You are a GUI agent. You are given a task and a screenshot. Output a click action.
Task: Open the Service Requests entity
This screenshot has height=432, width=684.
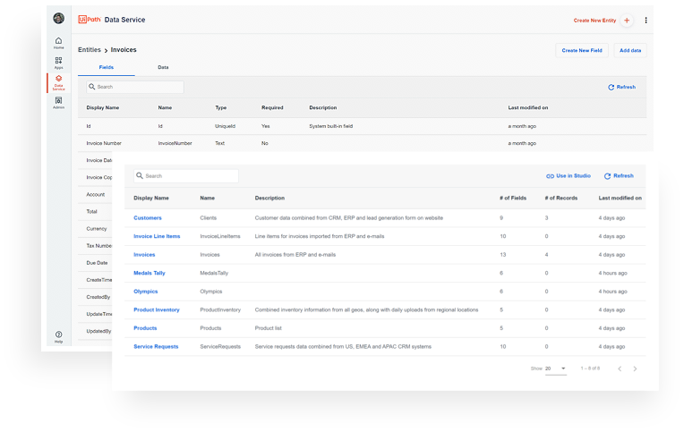pos(156,346)
